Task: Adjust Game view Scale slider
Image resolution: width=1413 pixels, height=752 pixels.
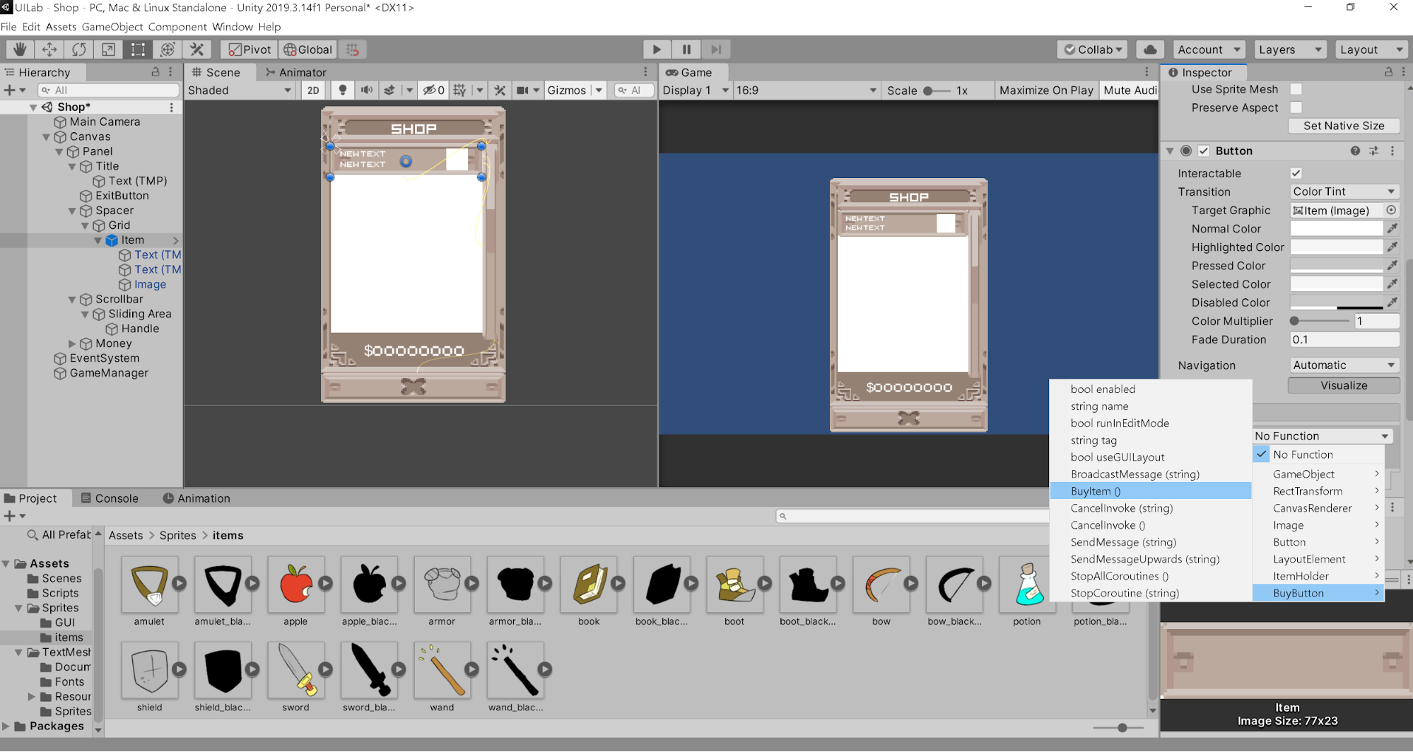Action: tap(937, 90)
